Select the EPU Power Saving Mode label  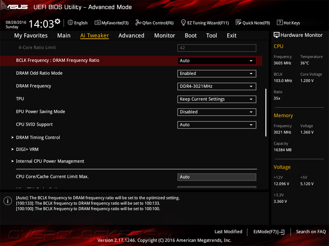click(x=41, y=112)
